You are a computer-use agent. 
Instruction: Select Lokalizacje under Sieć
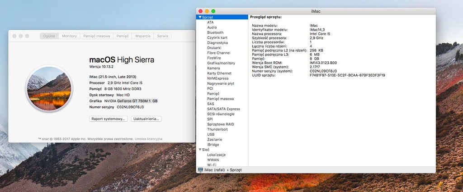point(216,155)
